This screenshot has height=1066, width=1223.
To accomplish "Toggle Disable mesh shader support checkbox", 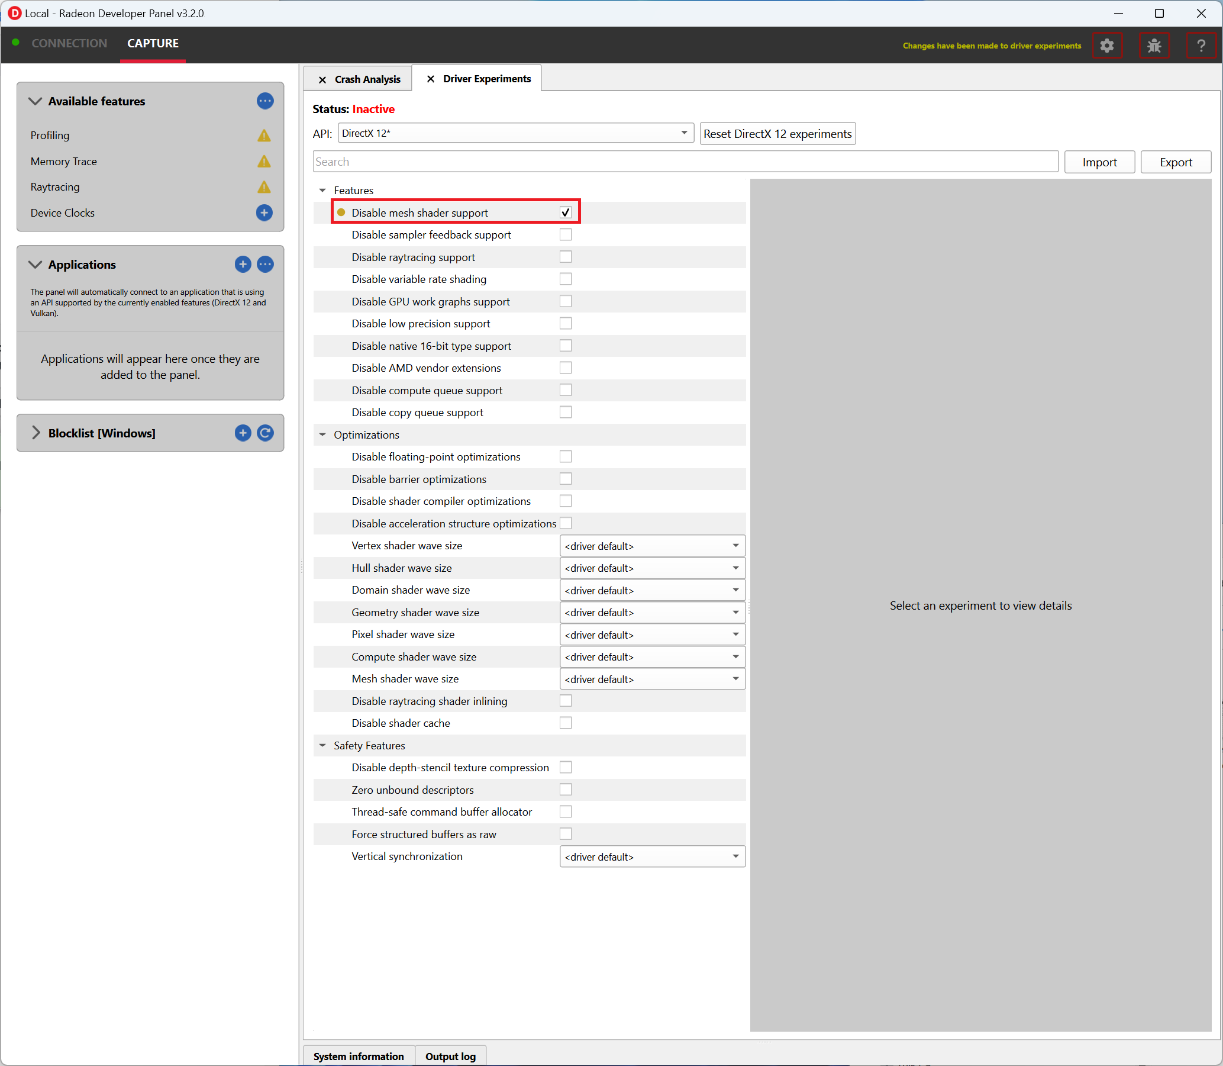I will (566, 212).
